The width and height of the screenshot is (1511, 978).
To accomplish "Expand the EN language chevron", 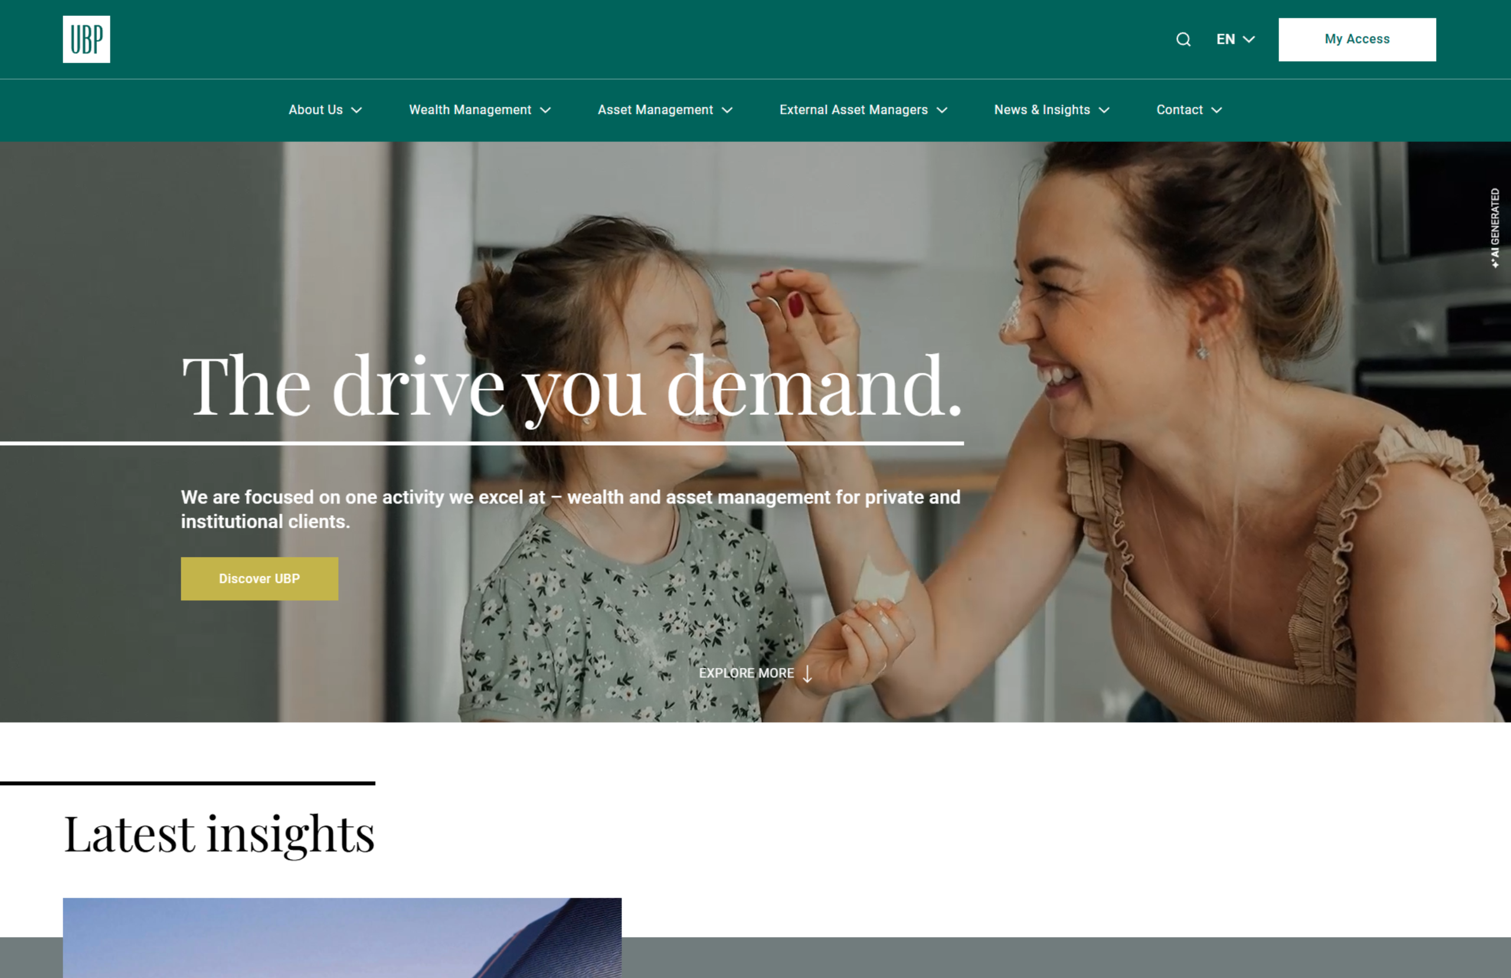I will coord(1249,40).
